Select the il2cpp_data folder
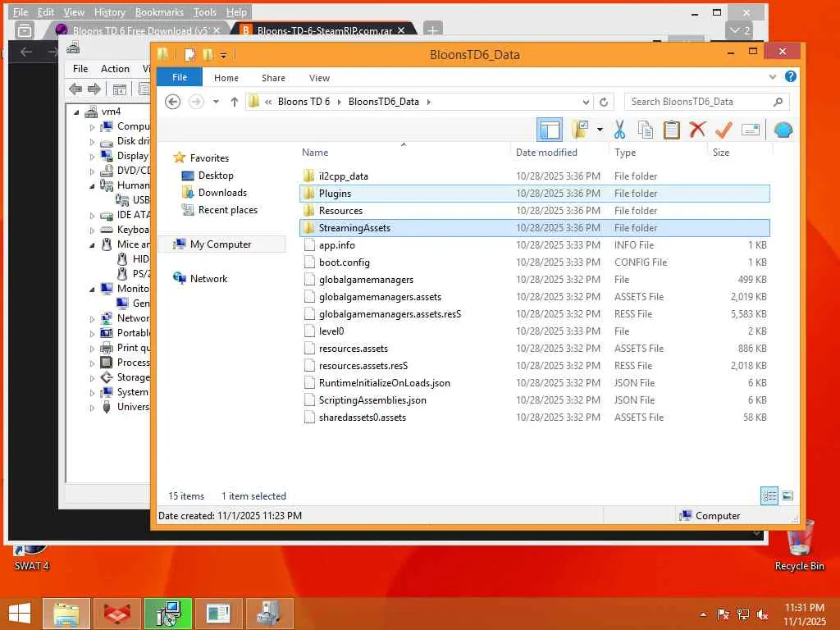Viewport: 840px width, 630px height. pyautogui.click(x=534, y=176)
